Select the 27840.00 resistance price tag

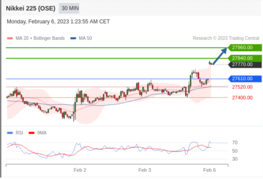click(245, 58)
